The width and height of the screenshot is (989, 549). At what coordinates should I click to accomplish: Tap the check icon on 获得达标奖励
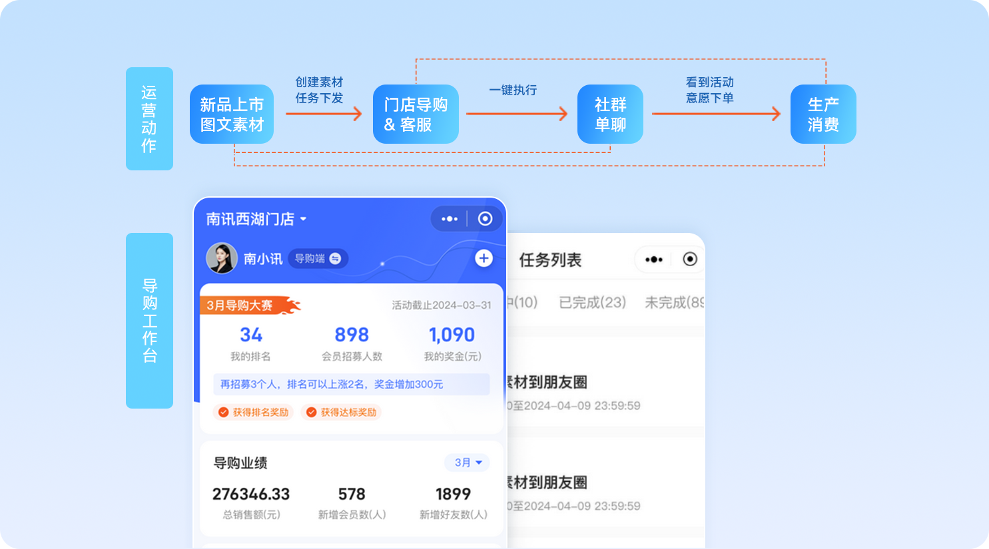311,413
